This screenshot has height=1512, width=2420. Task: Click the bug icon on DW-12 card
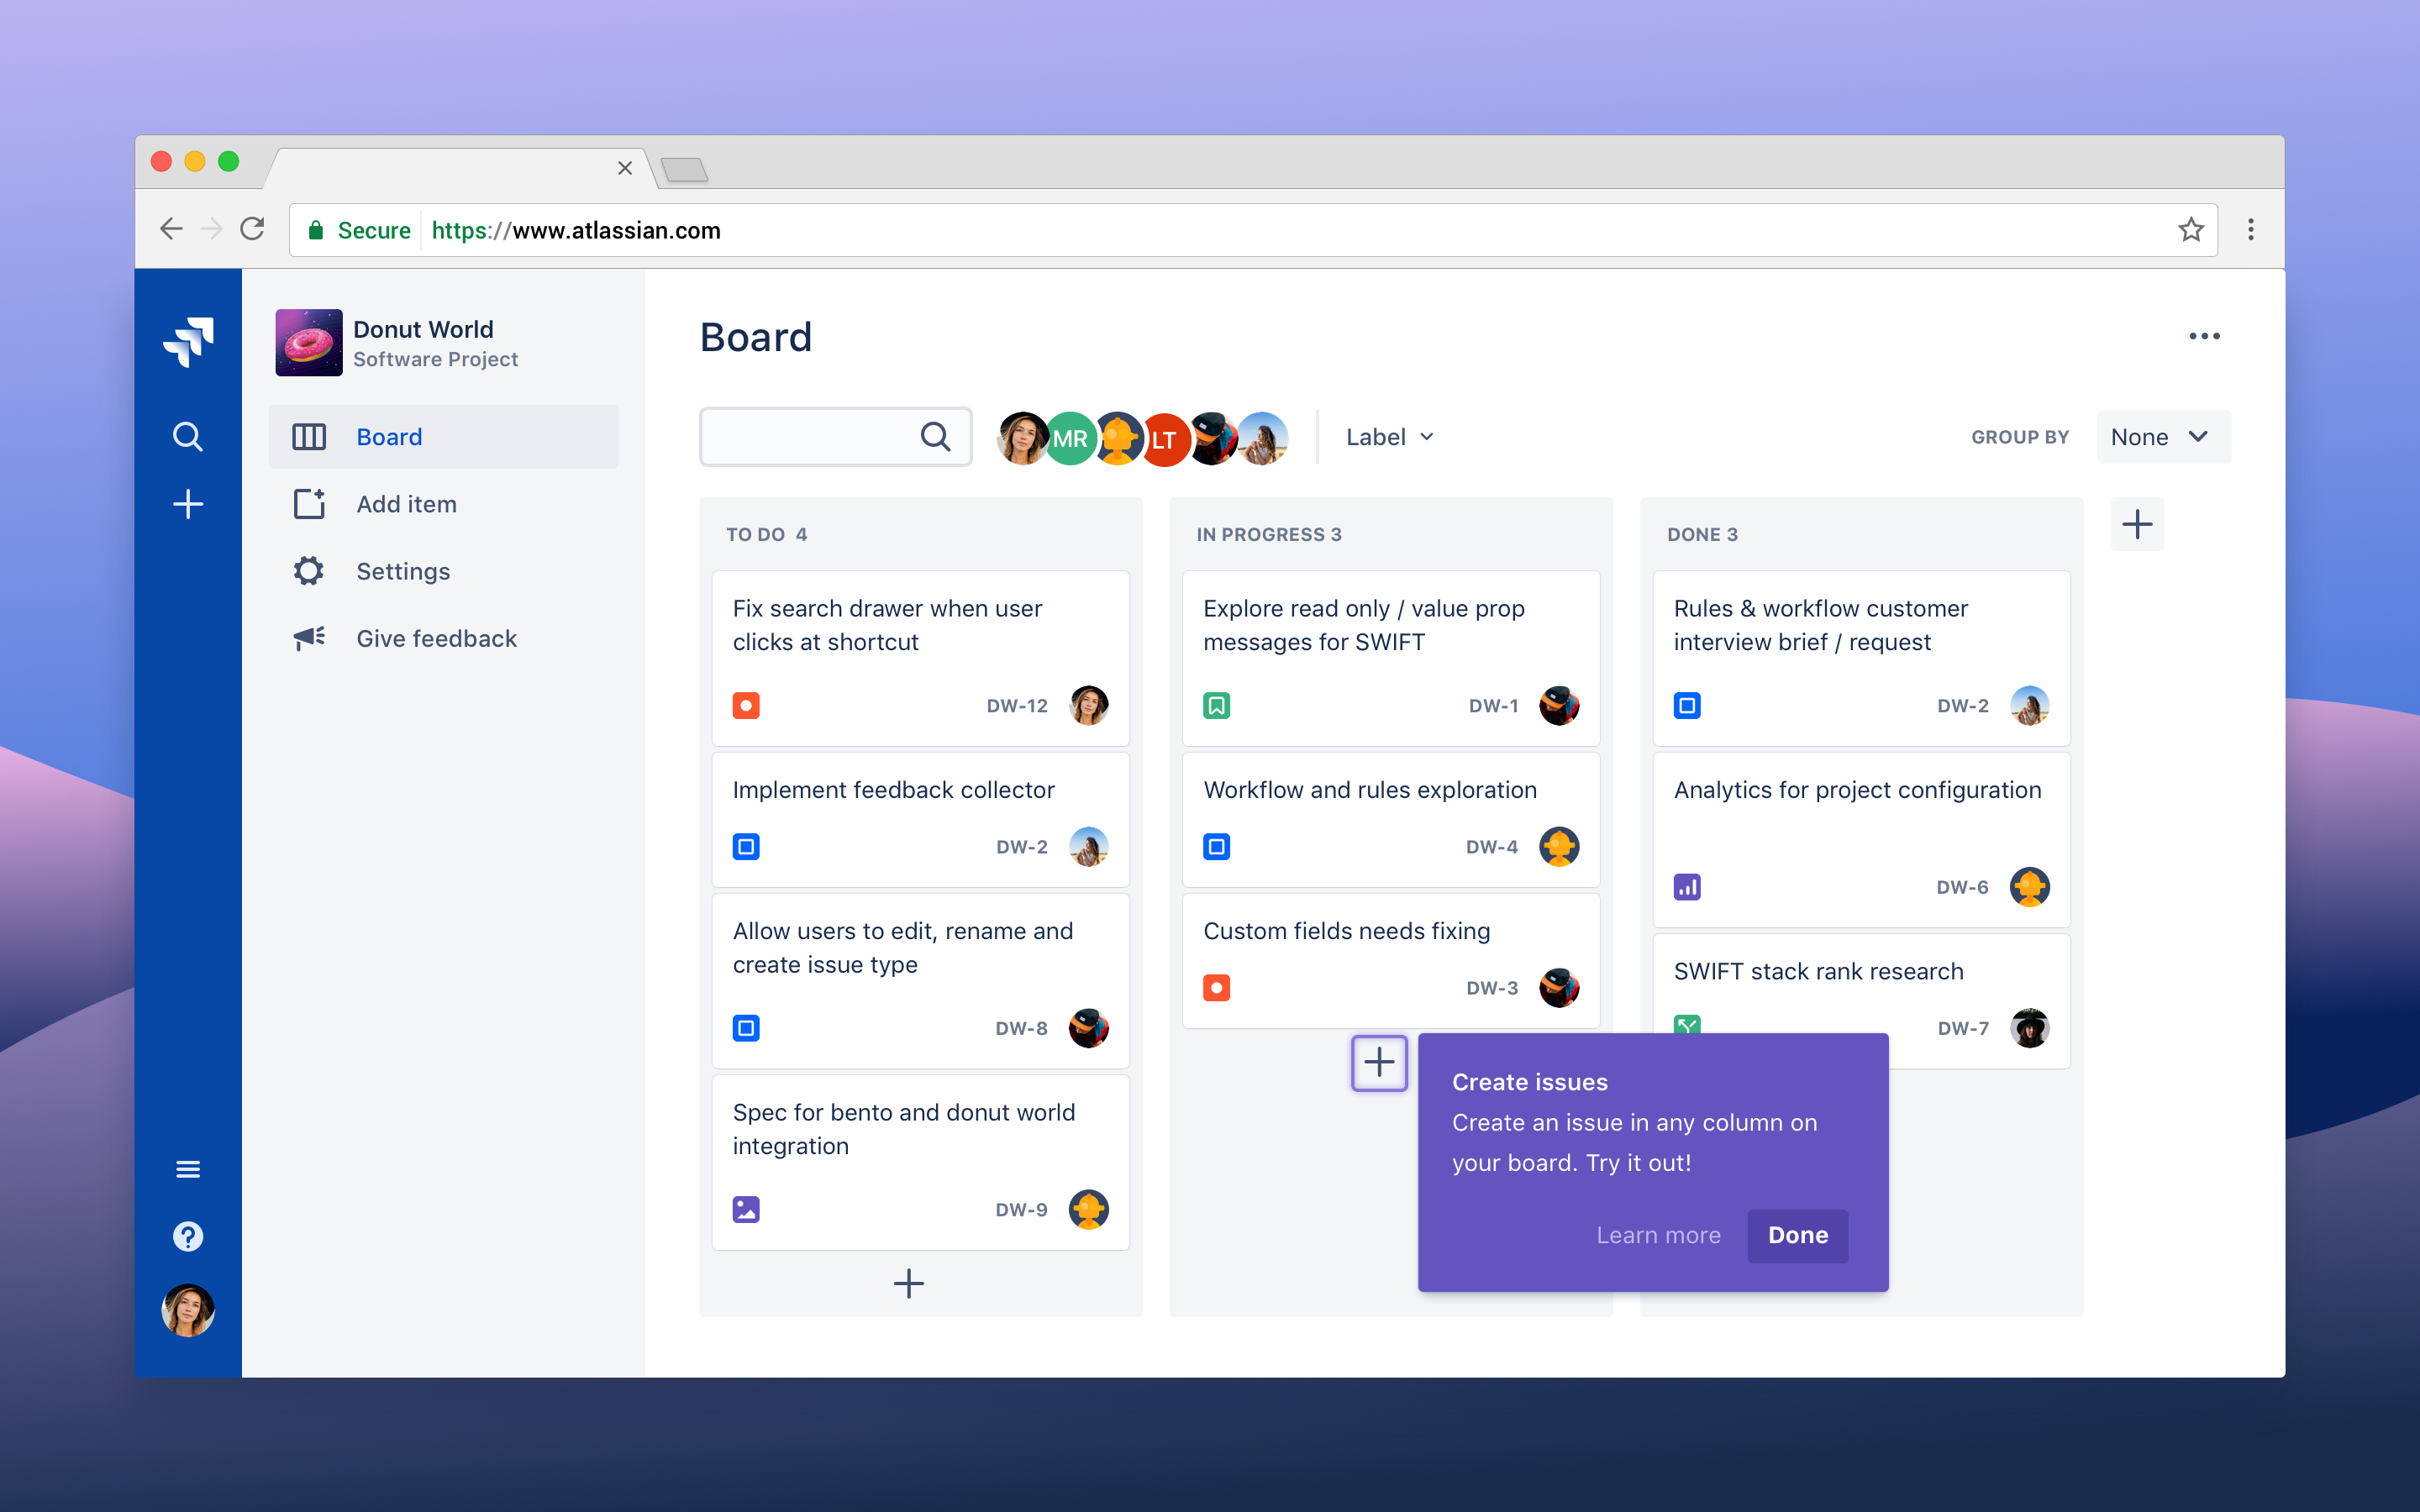pos(747,705)
